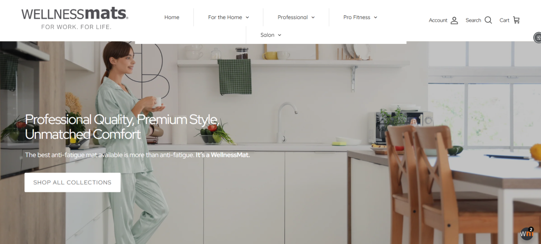Open the sliders widget at right edge
Image resolution: width=541 pixels, height=244 pixels.
[537, 37]
